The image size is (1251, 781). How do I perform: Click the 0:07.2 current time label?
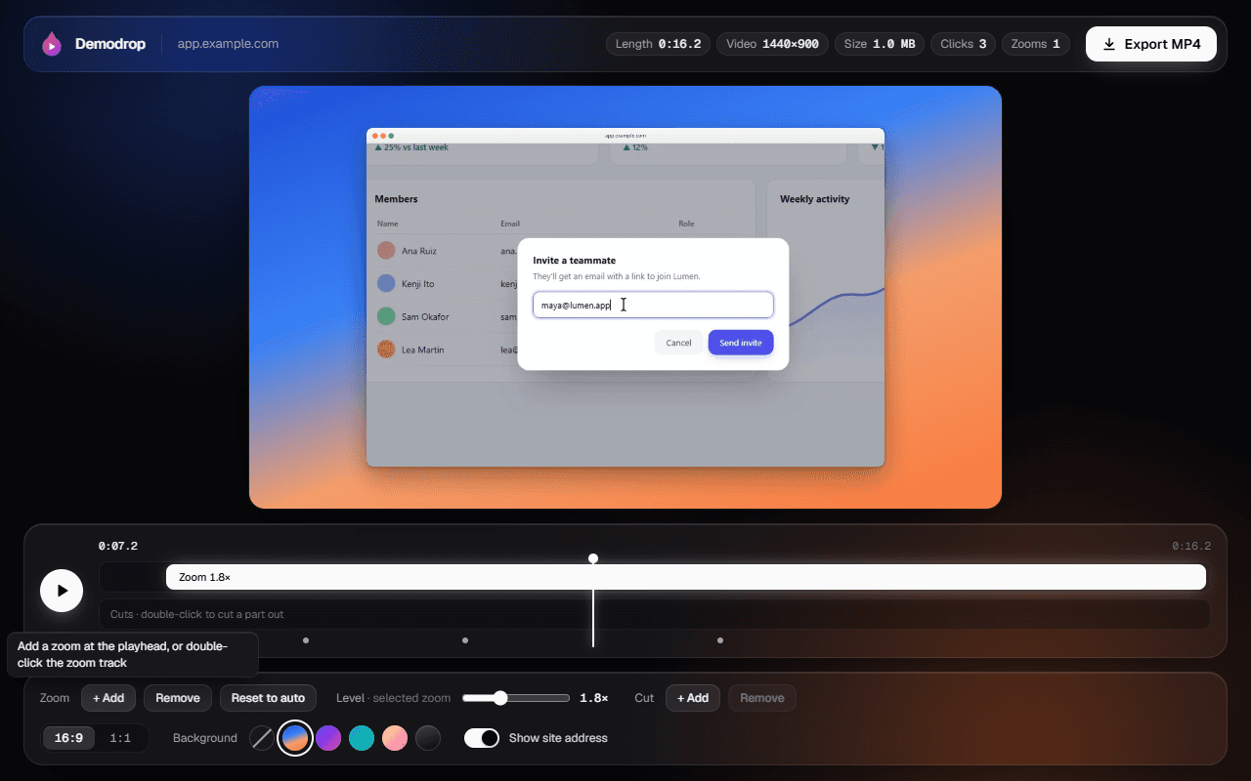[118, 546]
